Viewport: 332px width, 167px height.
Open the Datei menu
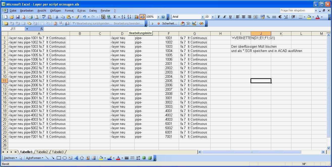13,11
